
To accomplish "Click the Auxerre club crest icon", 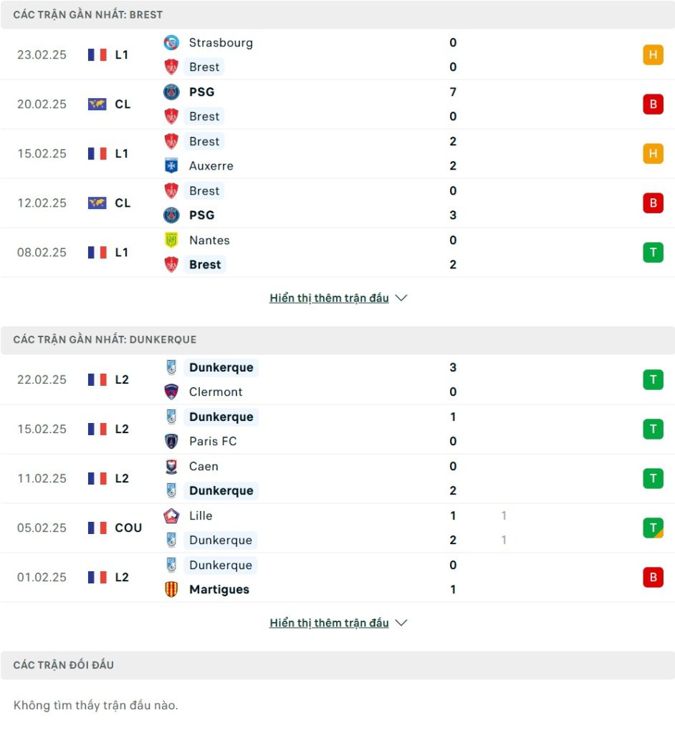I will point(171,166).
